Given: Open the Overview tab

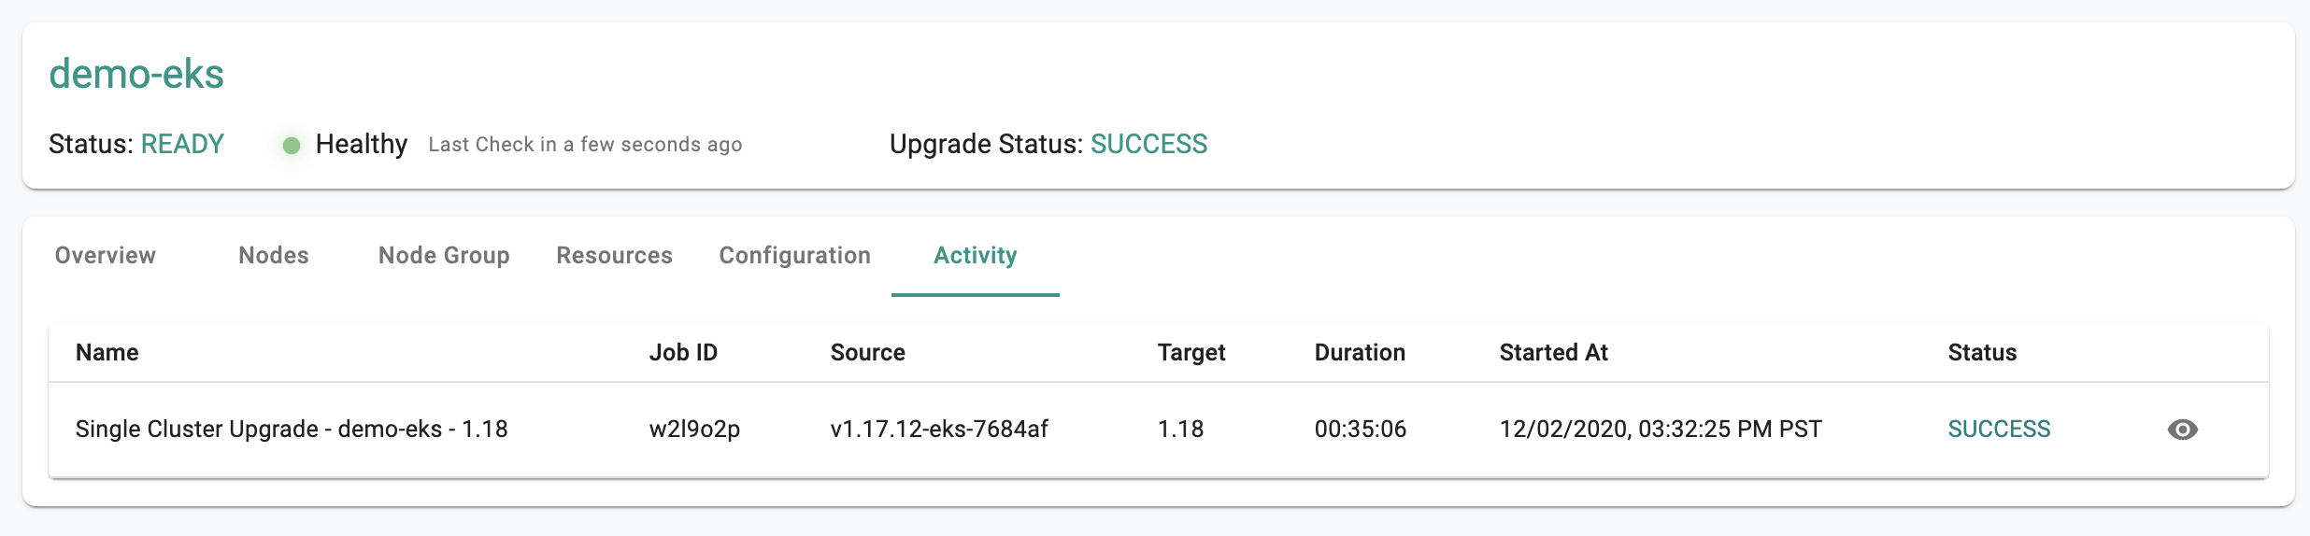Looking at the screenshot, I should (x=106, y=256).
